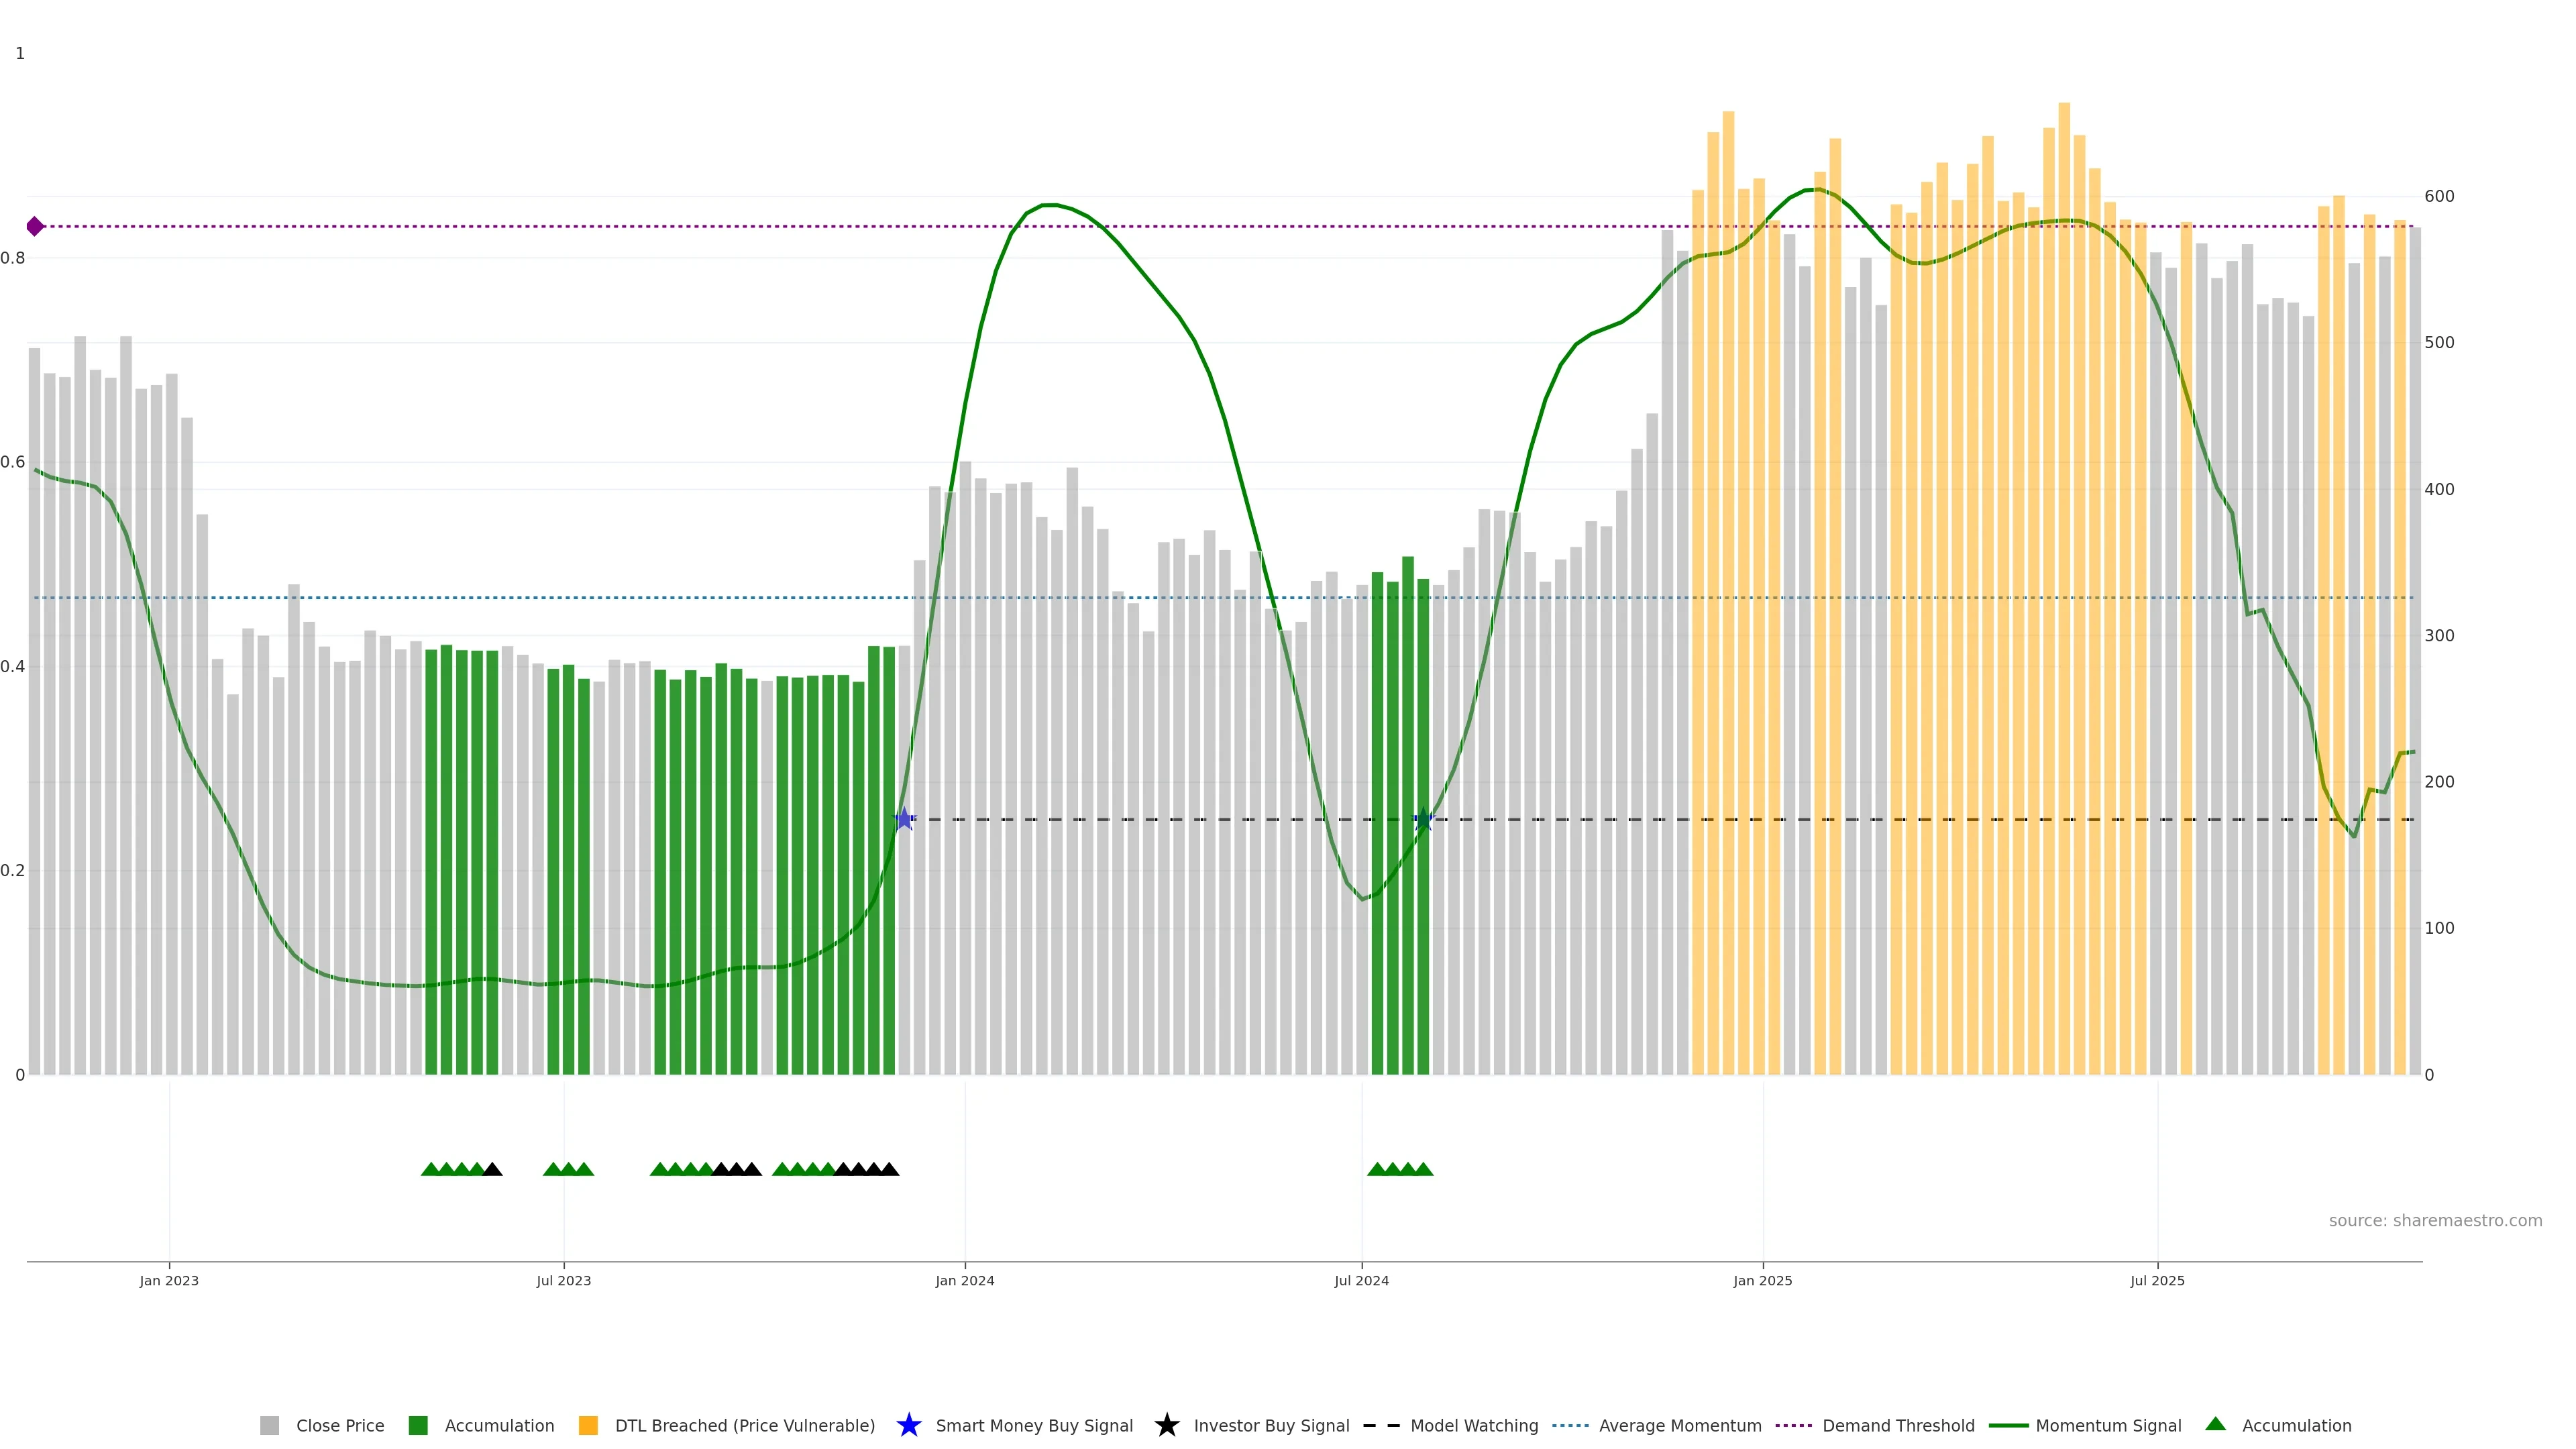2576x1449 pixels.
Task: Click the blue star marker near Jan 2024
Action: pyautogui.click(x=904, y=819)
